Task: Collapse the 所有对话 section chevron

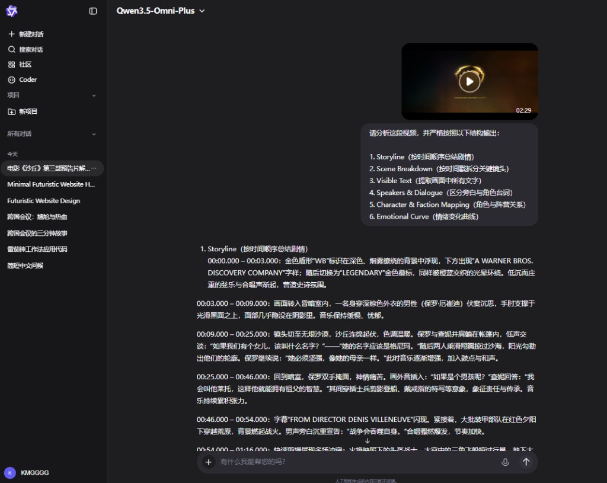Action: click(x=94, y=135)
